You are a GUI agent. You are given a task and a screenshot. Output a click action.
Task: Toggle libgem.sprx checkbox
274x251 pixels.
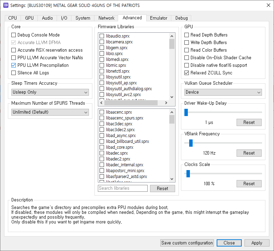click(102, 48)
